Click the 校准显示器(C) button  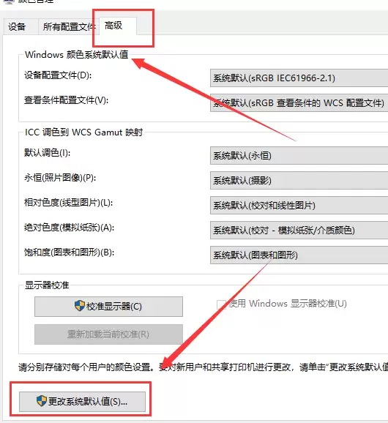pyautogui.click(x=108, y=307)
